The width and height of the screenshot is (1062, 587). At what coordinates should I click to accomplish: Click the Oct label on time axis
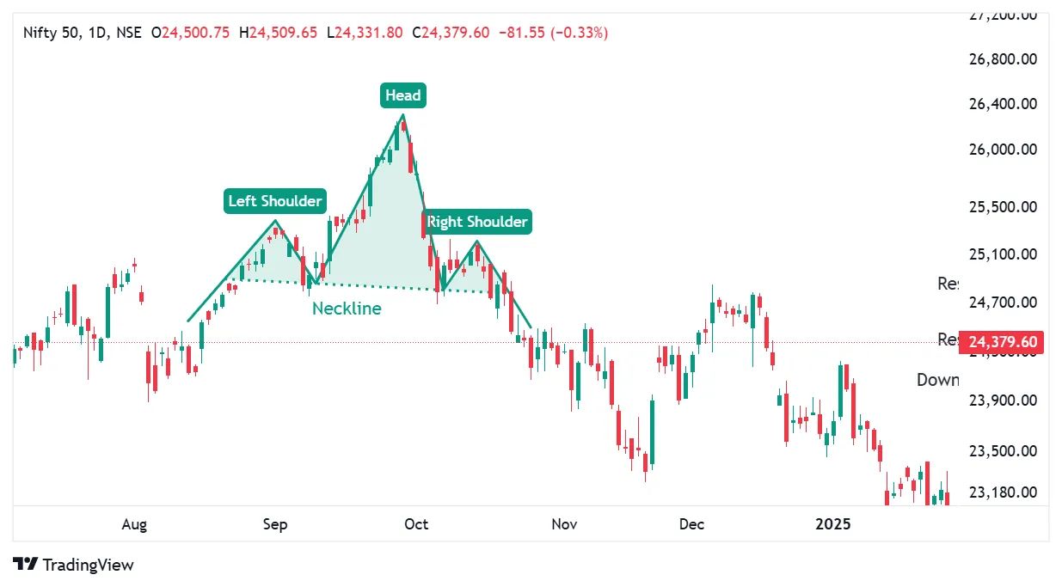416,523
